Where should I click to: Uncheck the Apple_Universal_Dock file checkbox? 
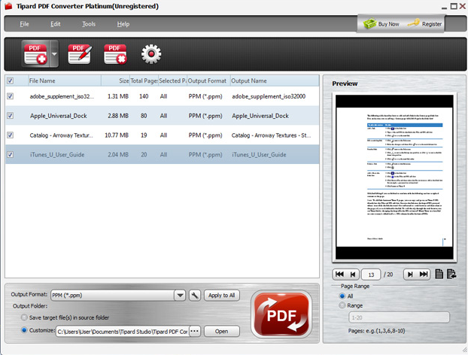[10, 116]
